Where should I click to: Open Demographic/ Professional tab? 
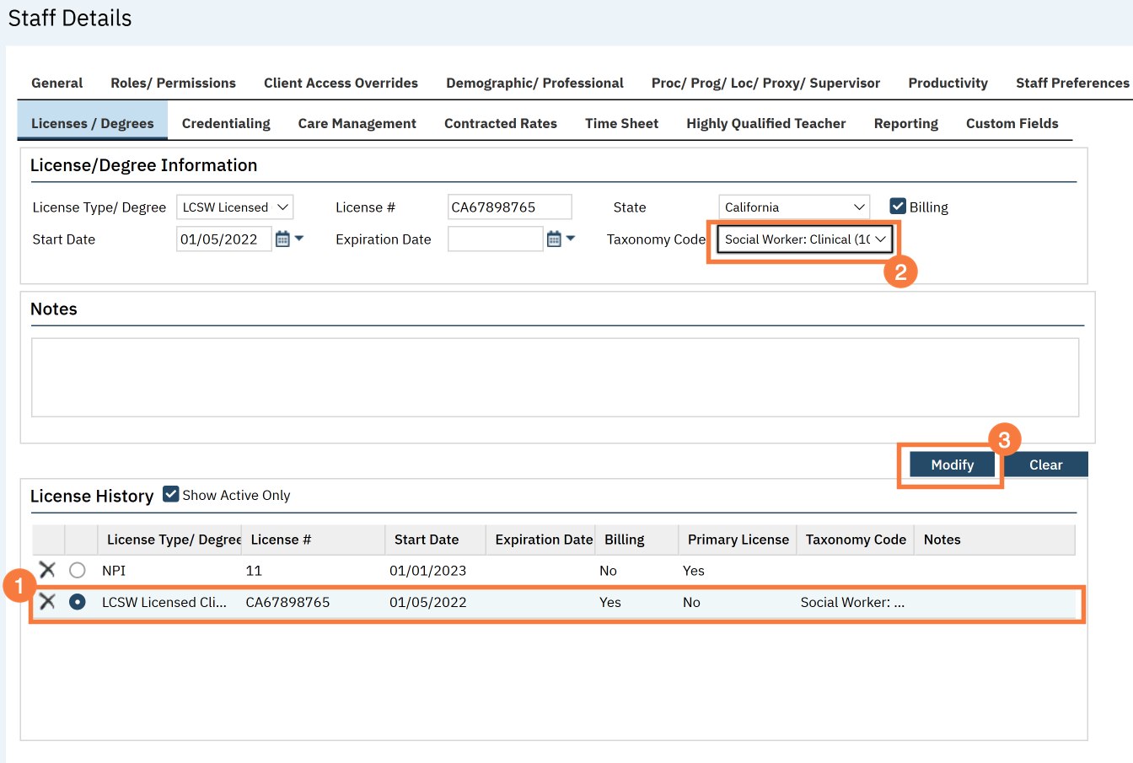pos(534,83)
